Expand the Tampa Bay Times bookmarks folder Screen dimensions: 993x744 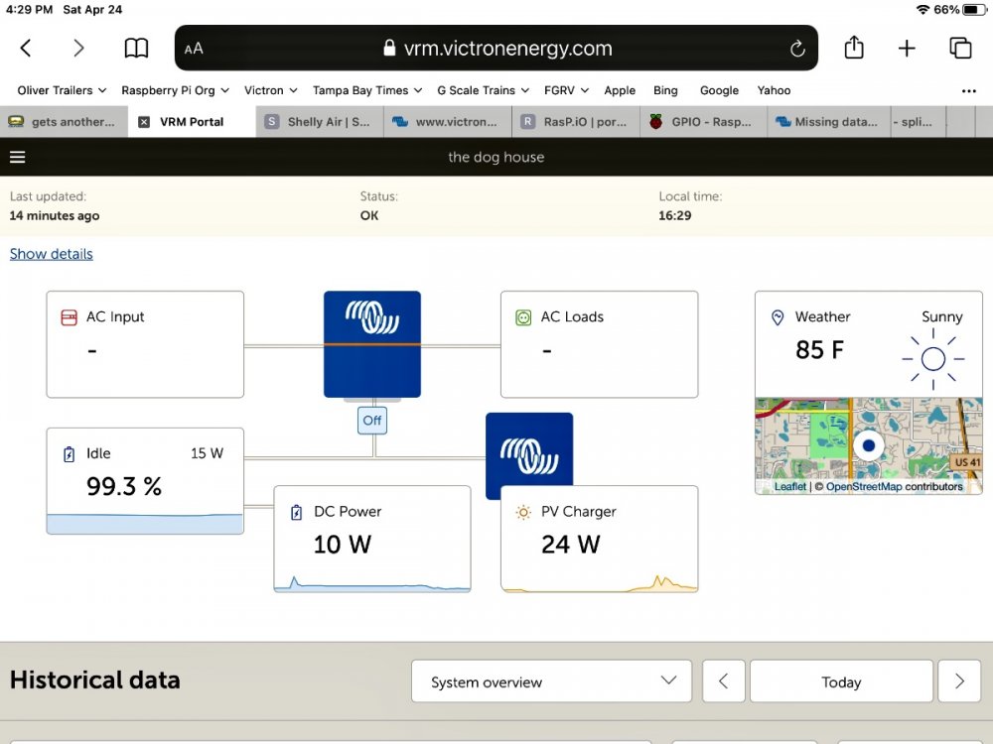[366, 90]
